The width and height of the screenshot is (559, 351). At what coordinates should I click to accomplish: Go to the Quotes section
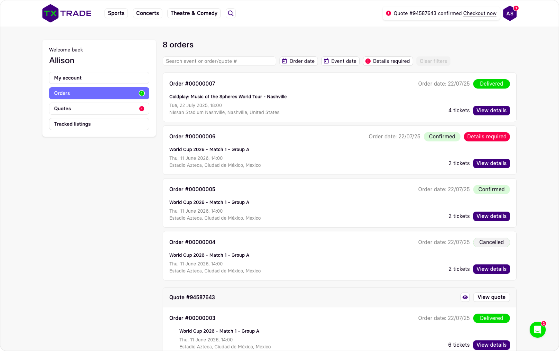[x=99, y=108]
